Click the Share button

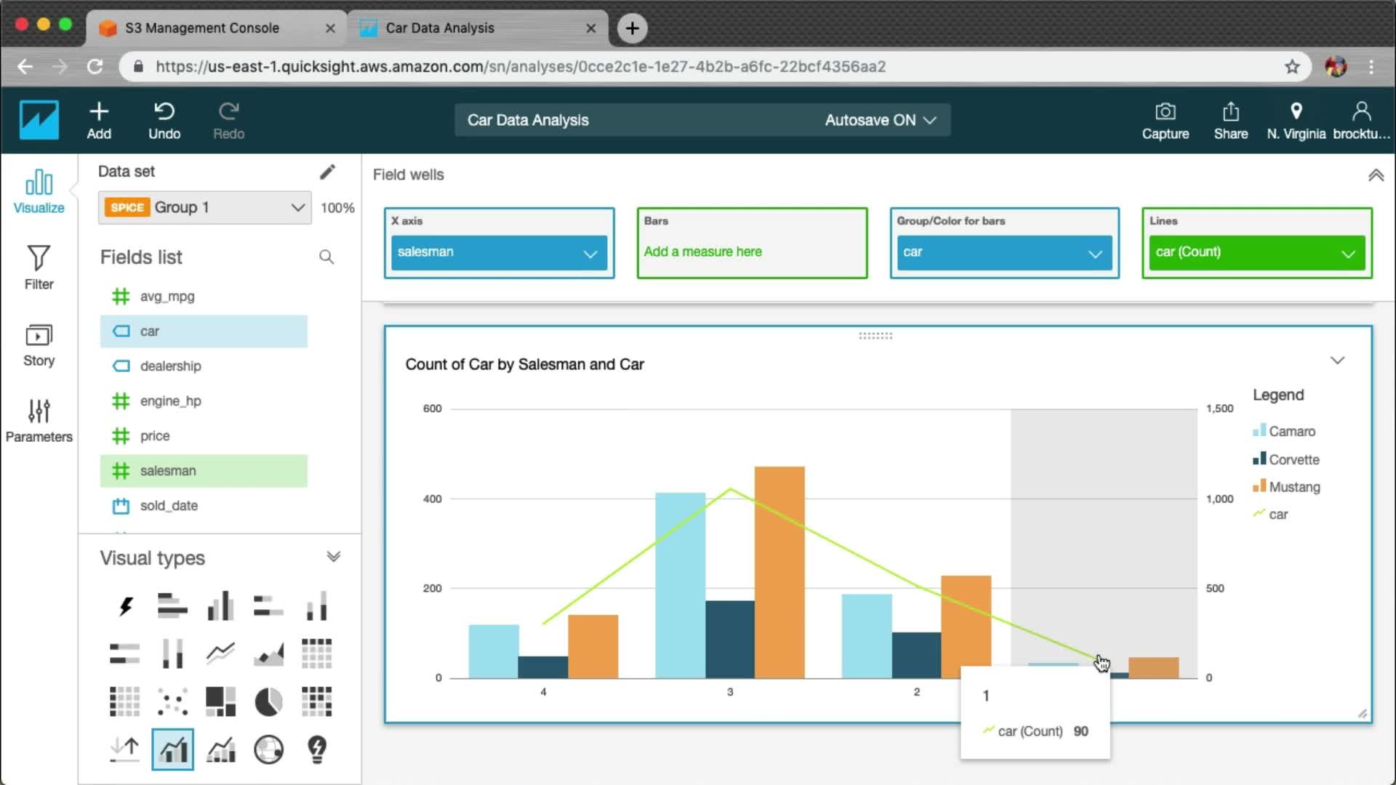1230,120
